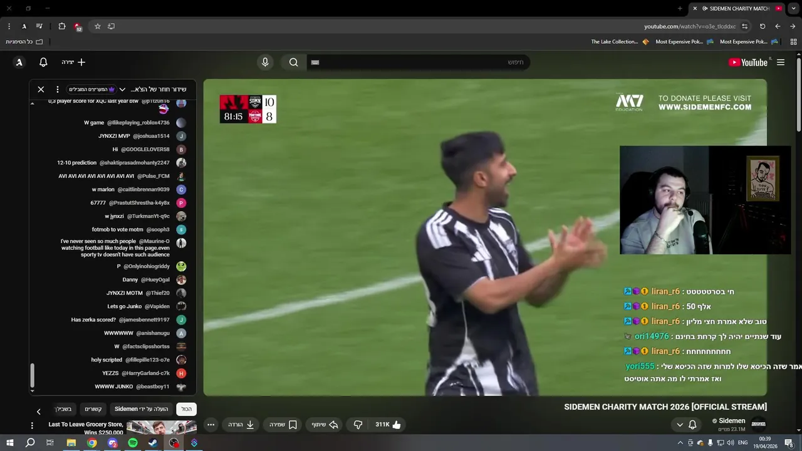This screenshot has width=802, height=451.
Task: Click the Sidemen Charity Match browser tab
Action: click(737, 8)
